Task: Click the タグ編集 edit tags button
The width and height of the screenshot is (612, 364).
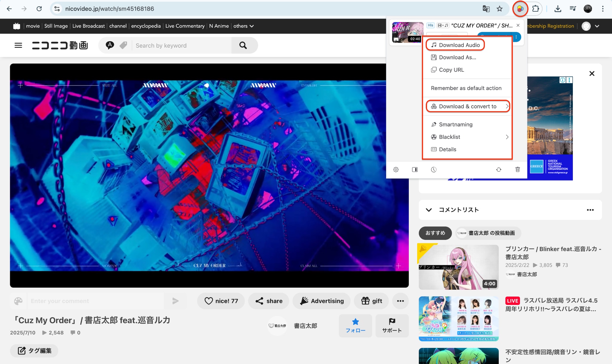Action: (34, 351)
